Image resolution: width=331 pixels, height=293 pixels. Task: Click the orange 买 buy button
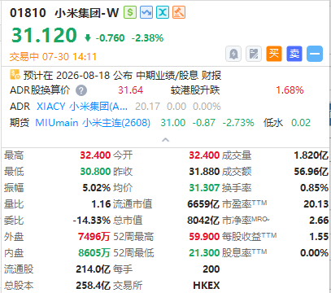point(274,54)
